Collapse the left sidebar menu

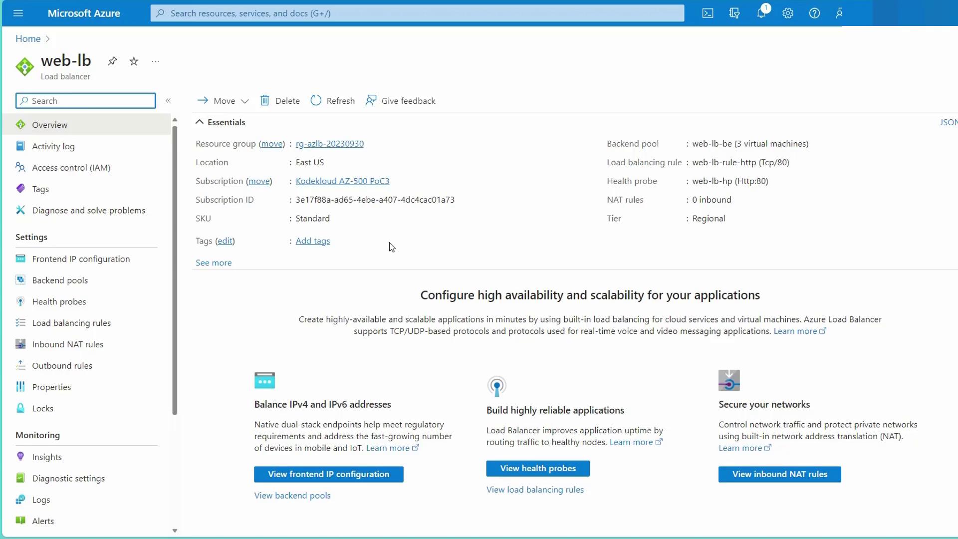click(x=168, y=101)
